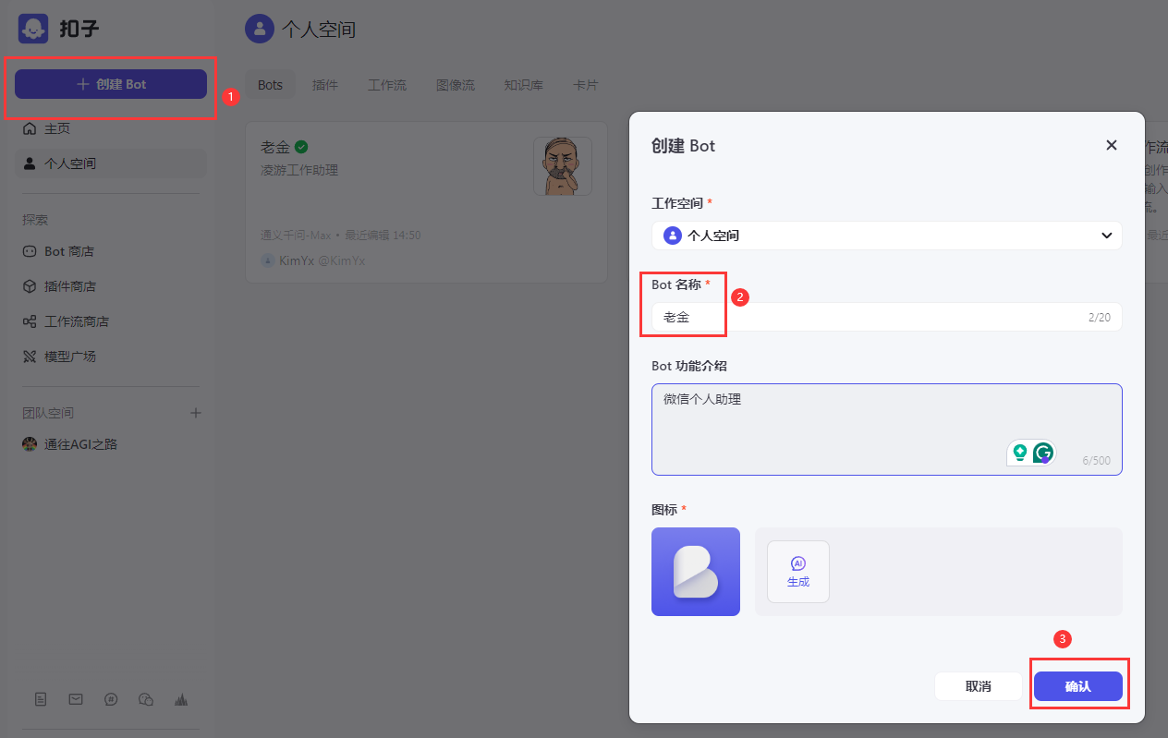Image resolution: width=1168 pixels, height=738 pixels.
Task: Click the Bot 名称 input field
Action: [887, 317]
